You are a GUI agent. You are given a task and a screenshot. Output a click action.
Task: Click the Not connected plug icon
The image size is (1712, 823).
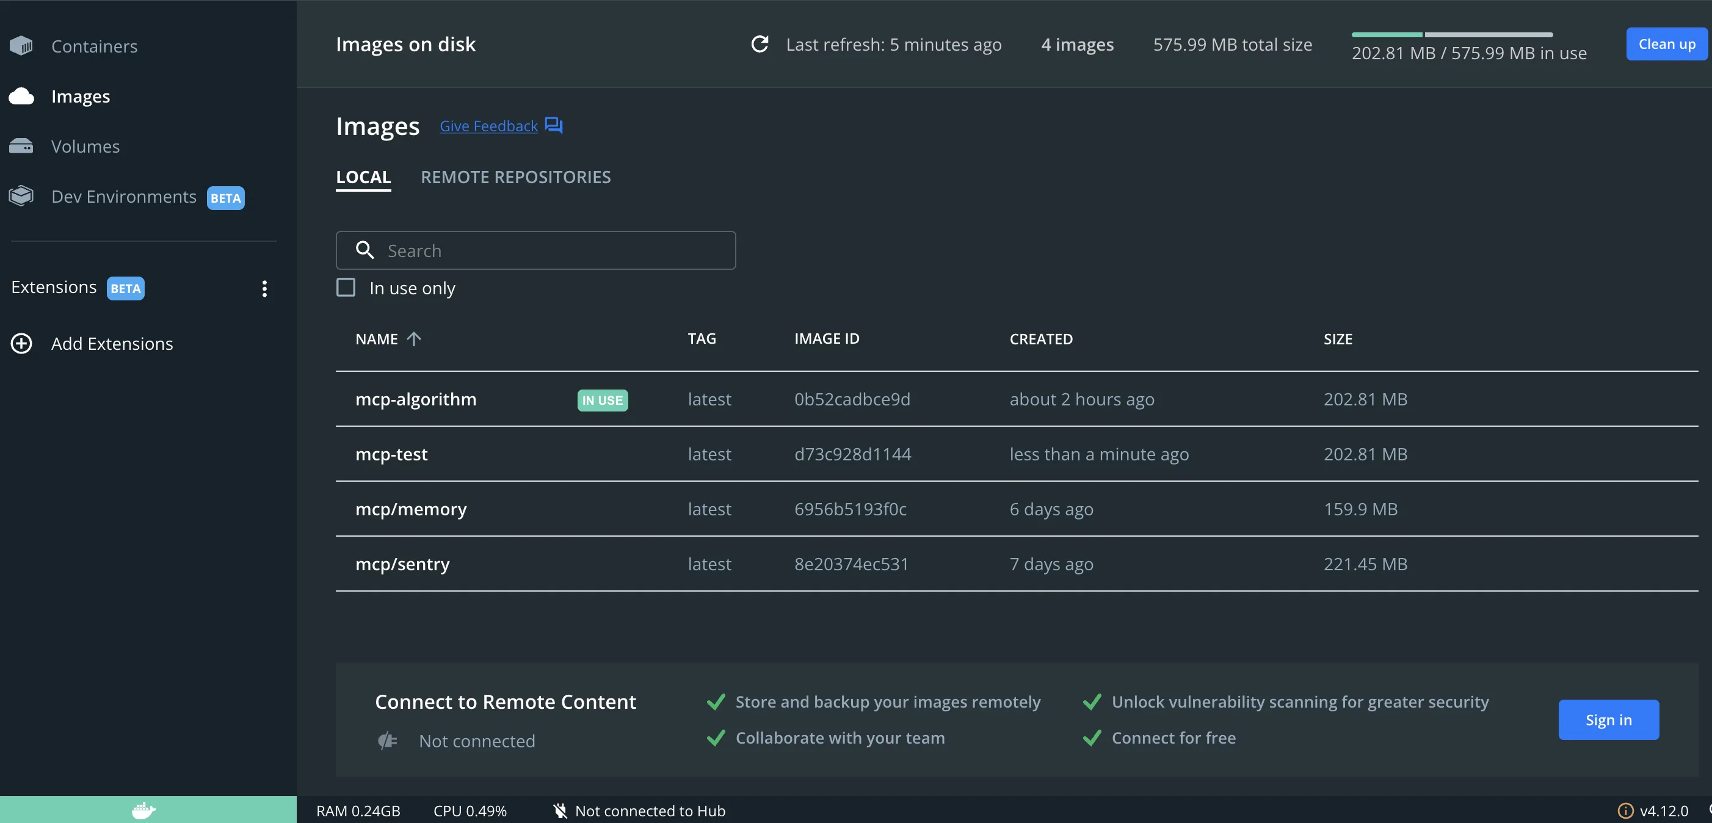388,741
